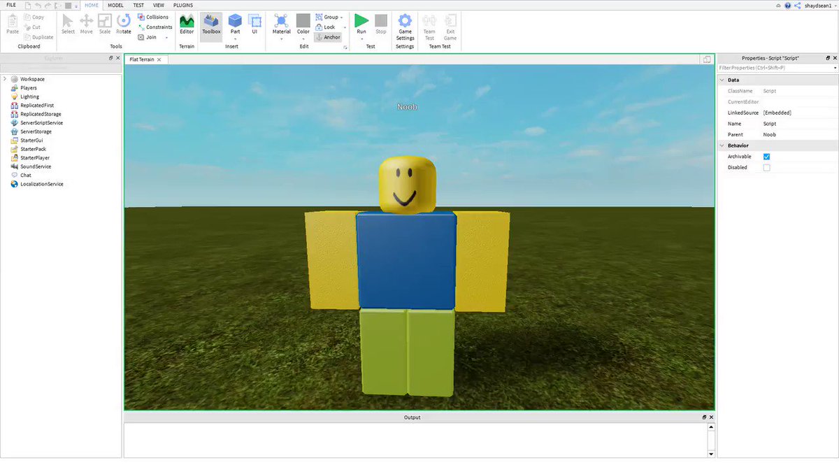
Task: Click the Lock tool
Action: pos(325,27)
